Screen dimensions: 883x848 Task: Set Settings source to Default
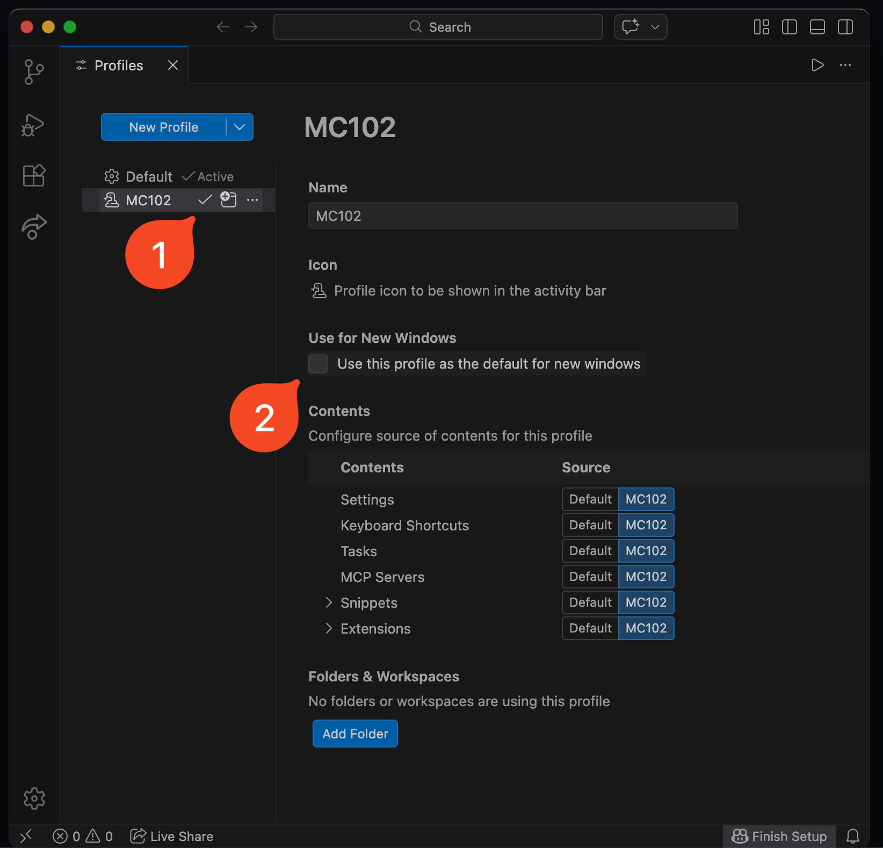tap(590, 499)
